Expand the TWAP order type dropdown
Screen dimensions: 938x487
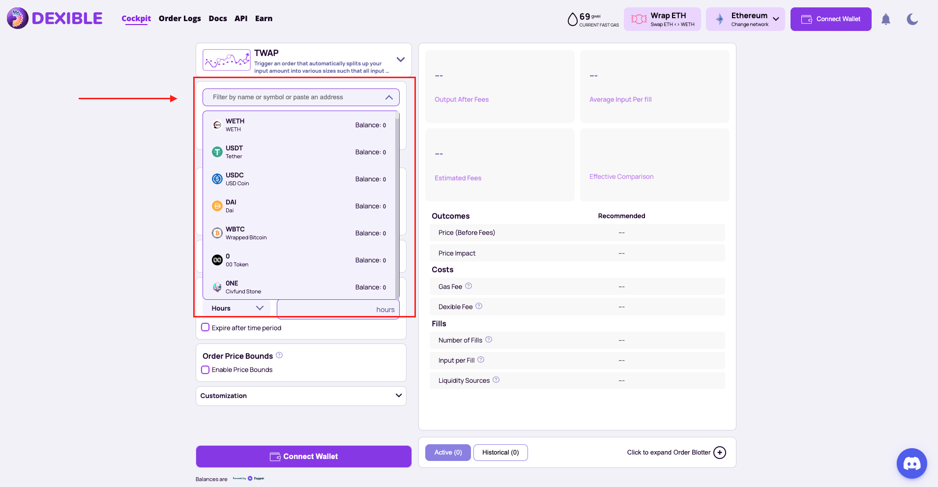tap(401, 59)
